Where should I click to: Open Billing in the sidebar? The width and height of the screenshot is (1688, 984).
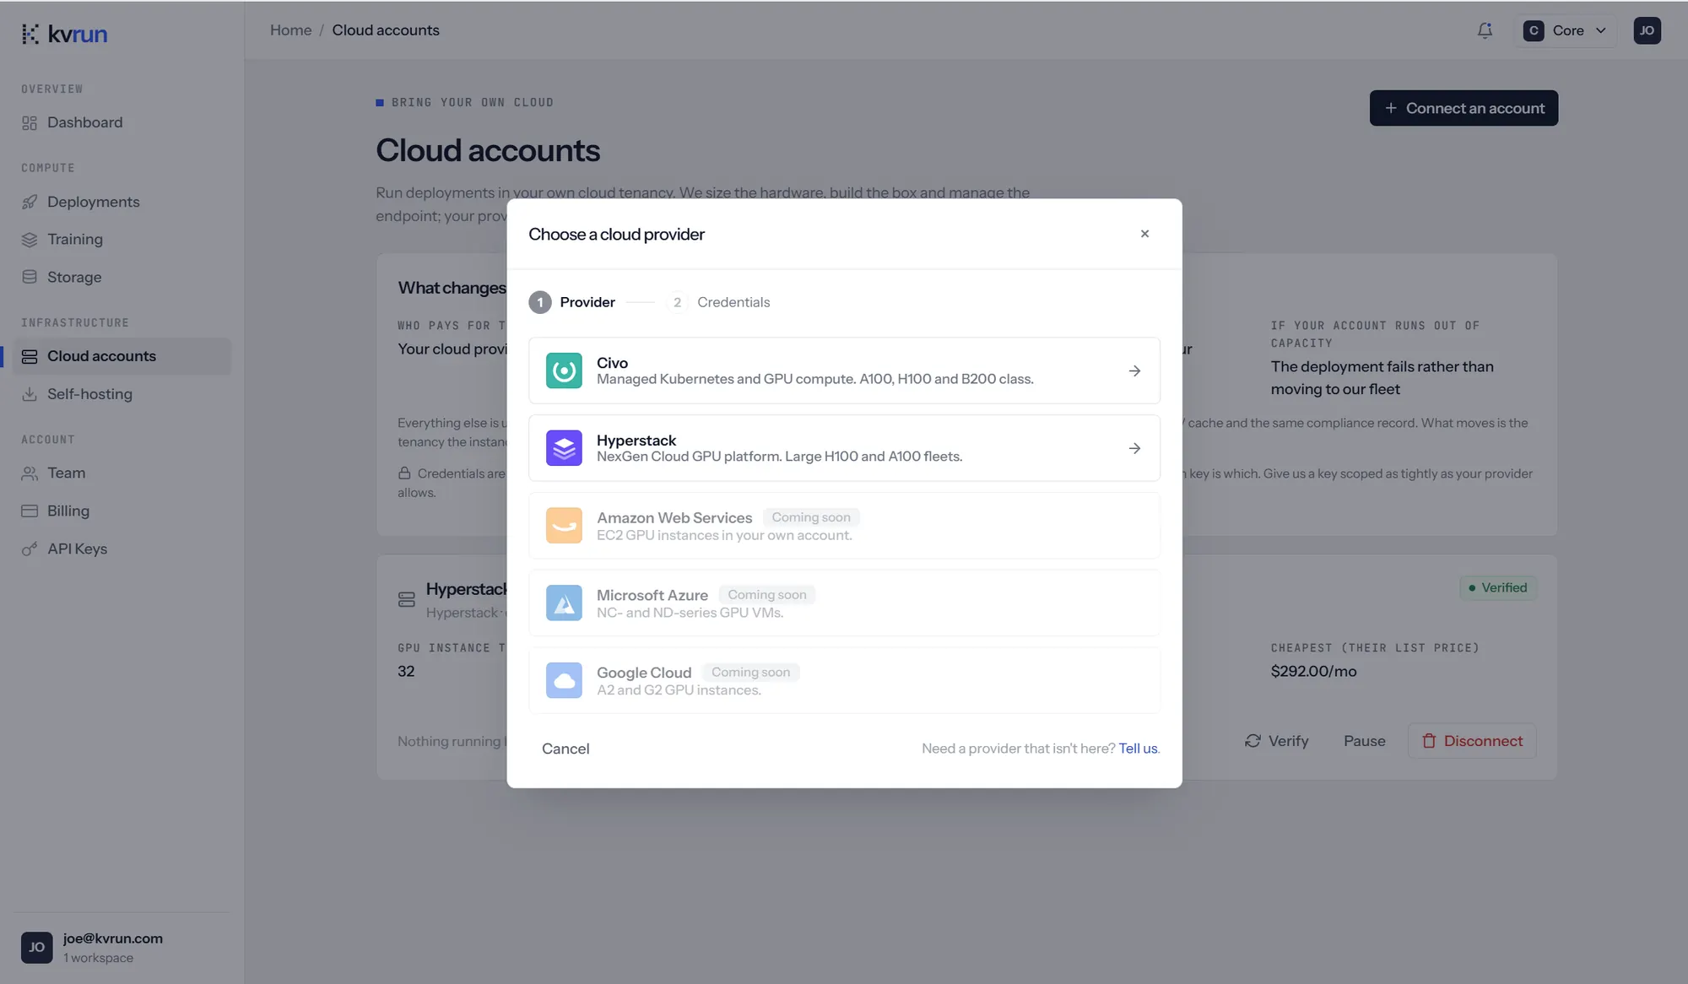(122, 511)
